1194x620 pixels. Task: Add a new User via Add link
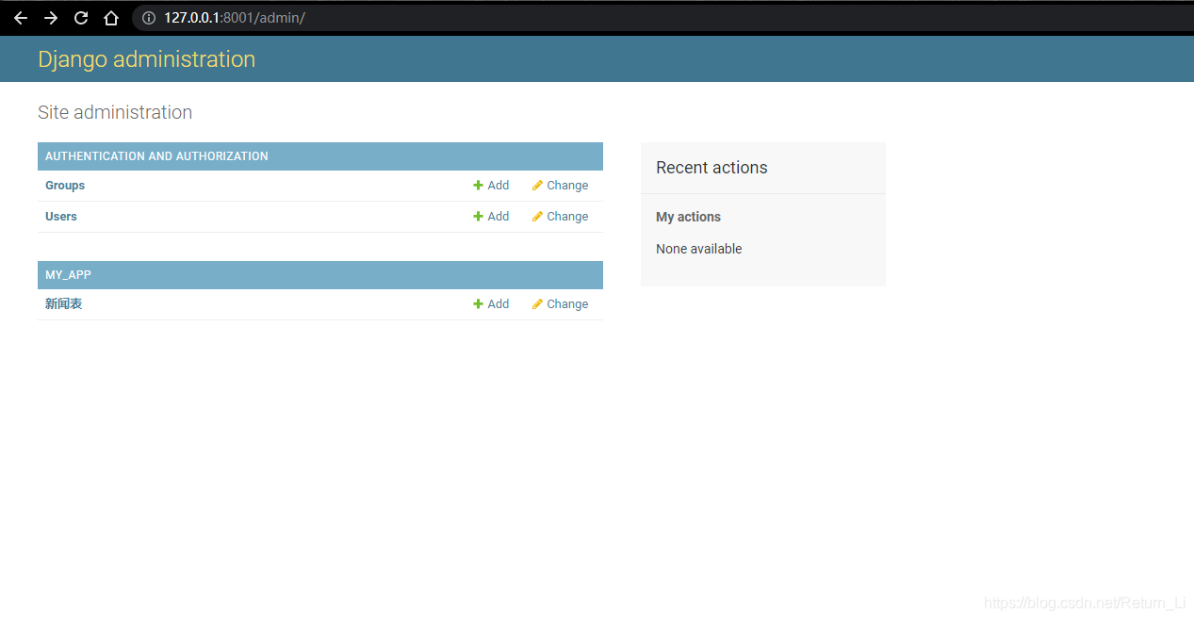coord(498,217)
